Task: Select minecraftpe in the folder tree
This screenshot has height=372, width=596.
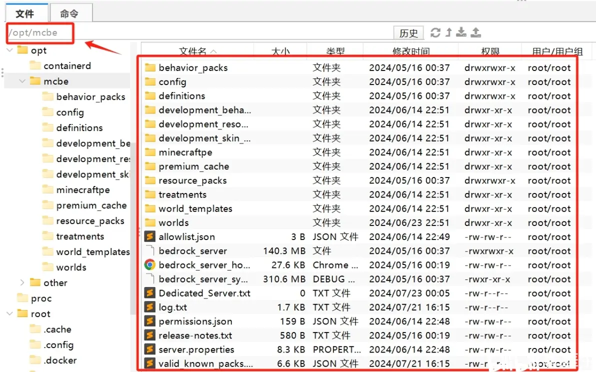Action: tap(83, 189)
